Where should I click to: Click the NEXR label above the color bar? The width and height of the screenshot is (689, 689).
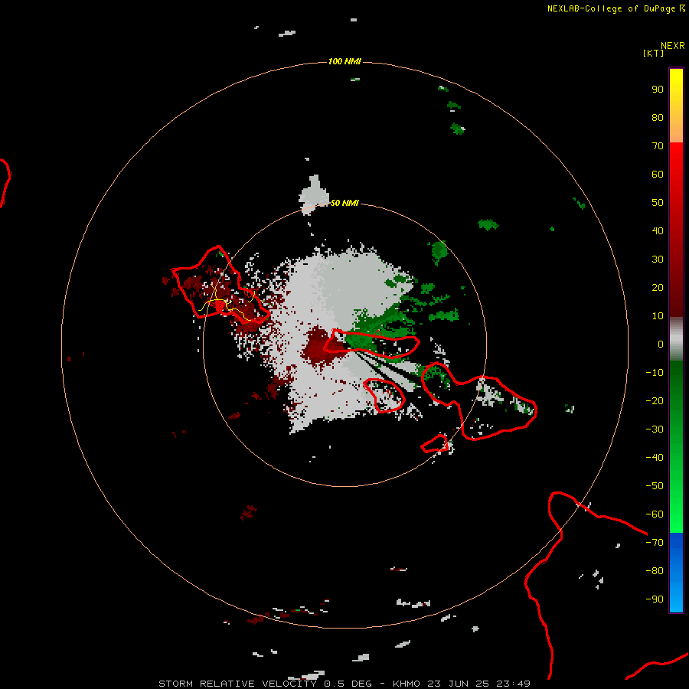pyautogui.click(x=673, y=46)
